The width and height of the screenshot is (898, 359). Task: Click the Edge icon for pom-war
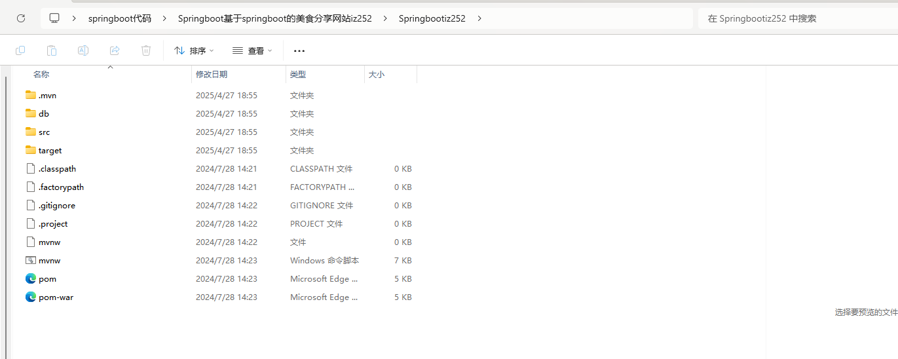point(31,297)
